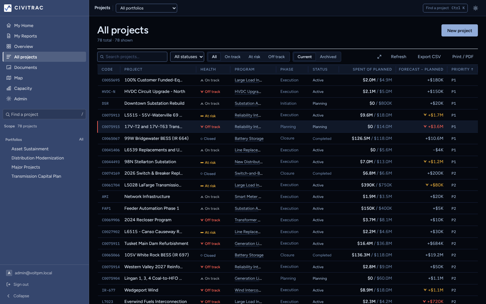Screen dimensions: 486x304
Task: Toggle the light/dark theme sun icon
Action: pos(476,8)
